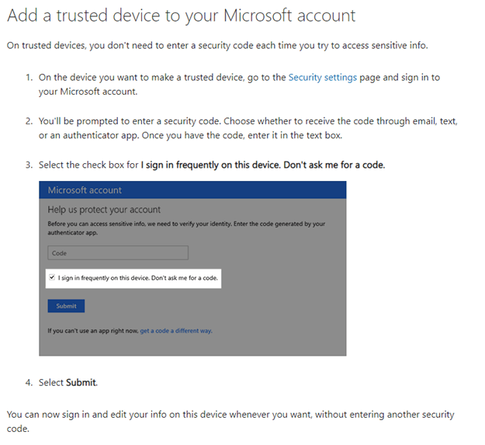485x445 pixels.
Task: Click the 'Select Submit.' step four text
Action: pyautogui.click(x=68, y=383)
